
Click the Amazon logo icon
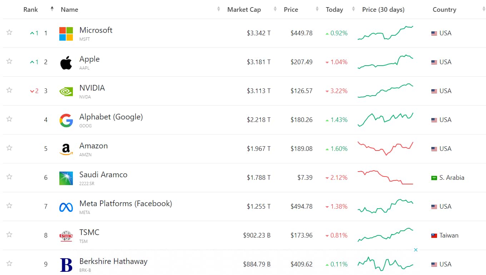(x=66, y=149)
